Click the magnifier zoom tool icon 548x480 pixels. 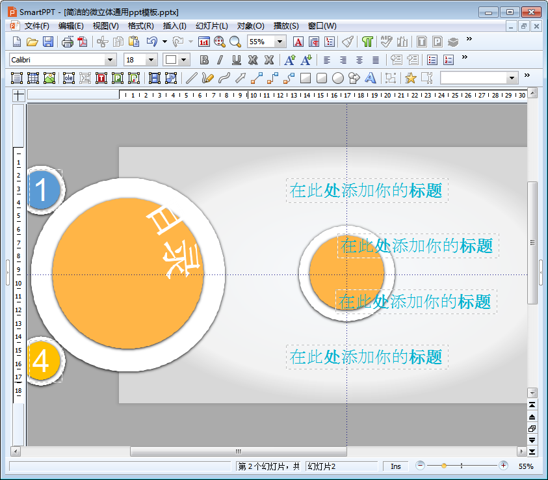(235, 42)
